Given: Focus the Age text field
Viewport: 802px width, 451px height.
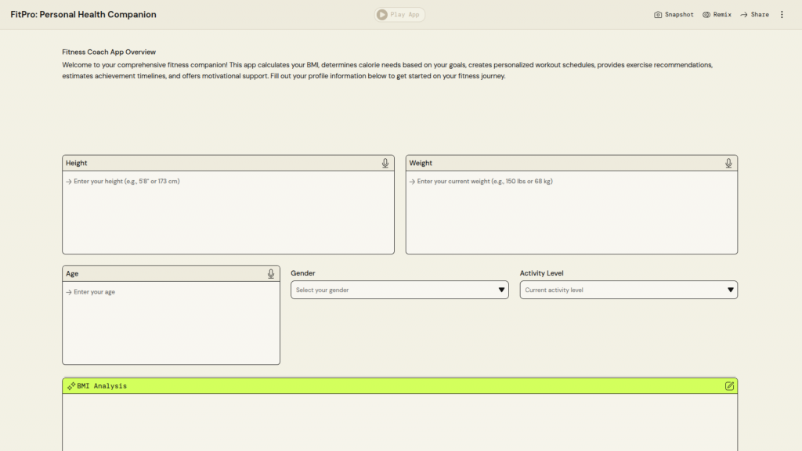Looking at the screenshot, I should (x=171, y=322).
